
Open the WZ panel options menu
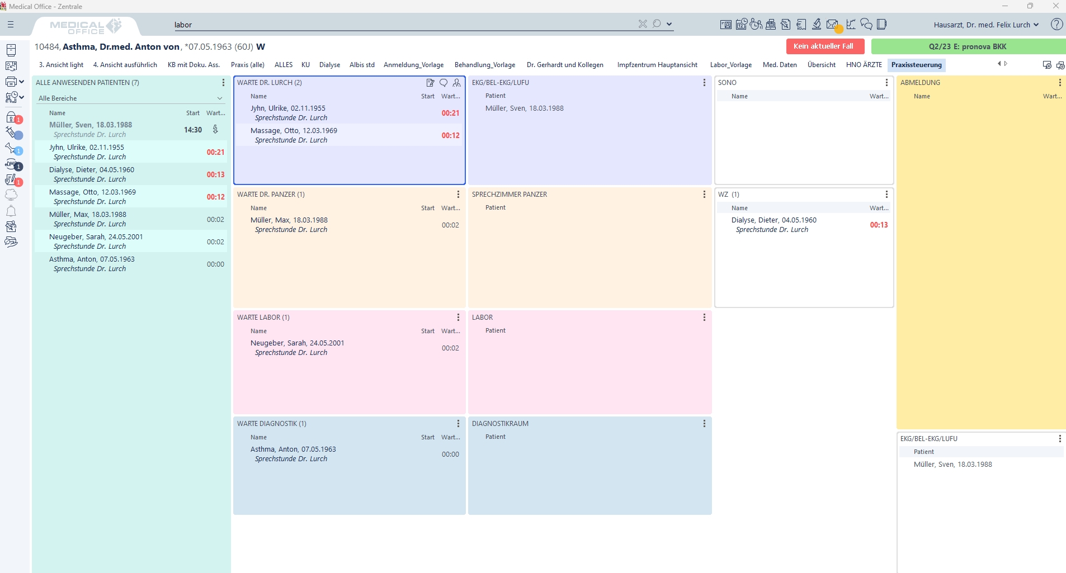886,195
